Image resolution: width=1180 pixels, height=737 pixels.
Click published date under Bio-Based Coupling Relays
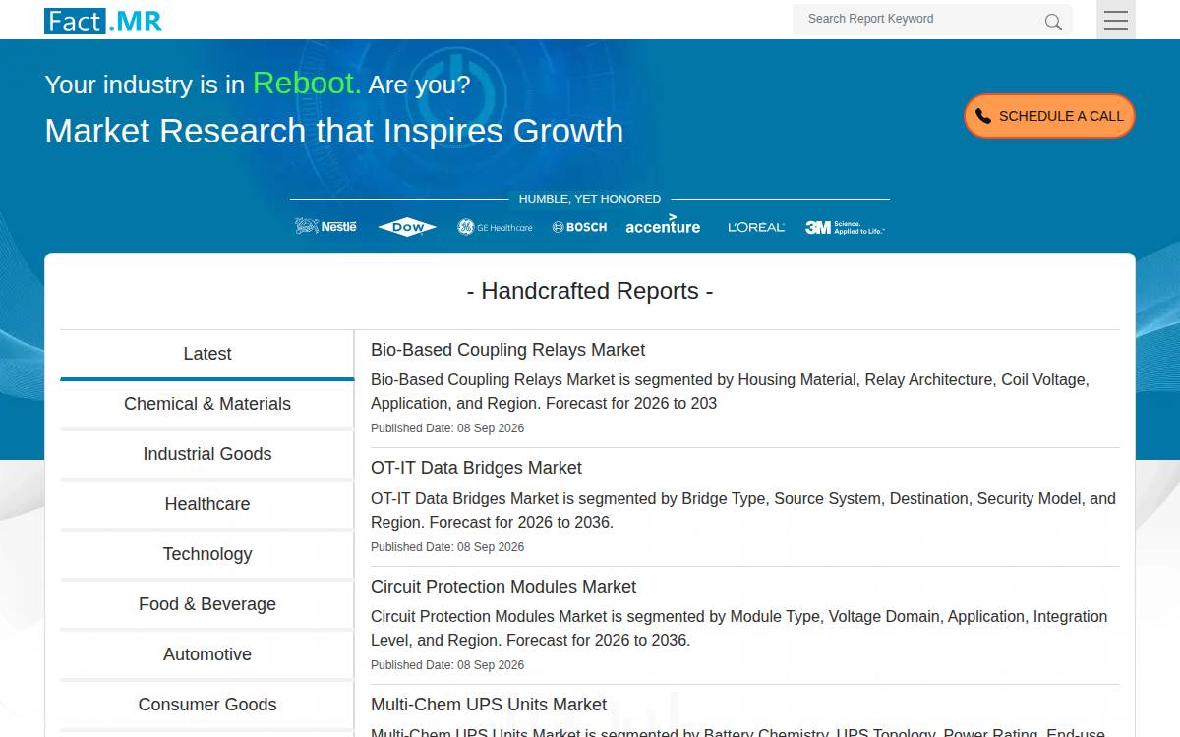tap(447, 428)
